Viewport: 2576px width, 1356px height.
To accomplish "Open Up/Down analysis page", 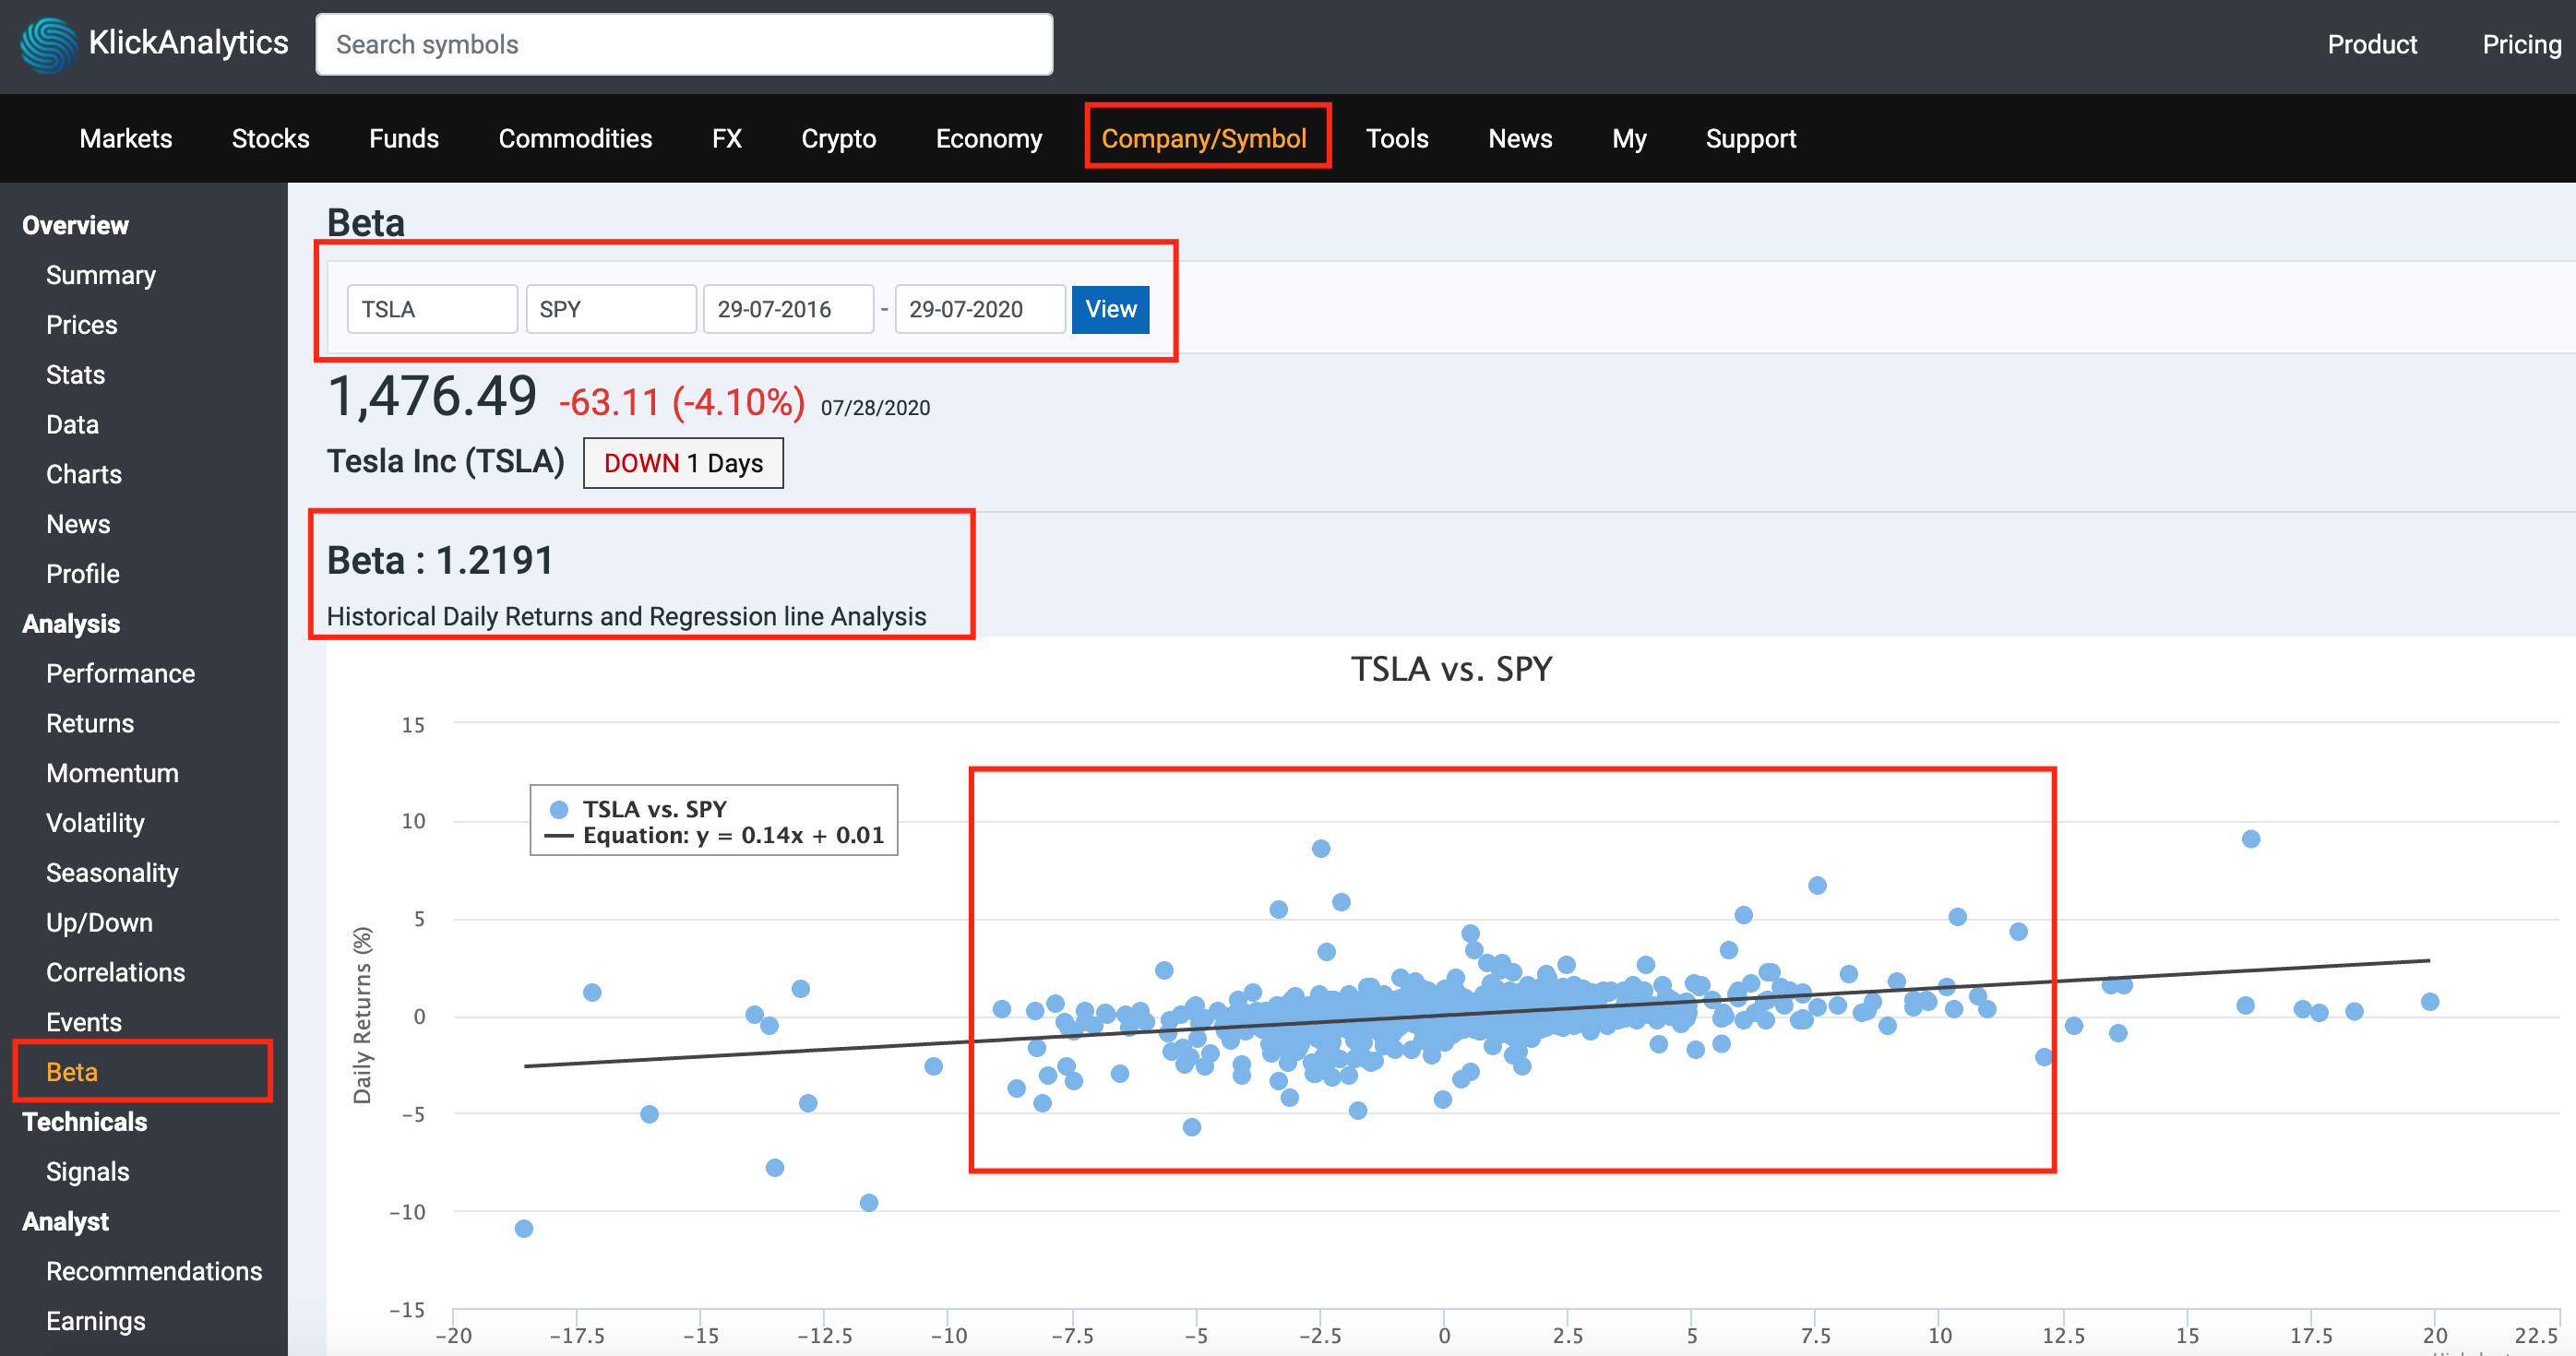I will [x=99, y=922].
